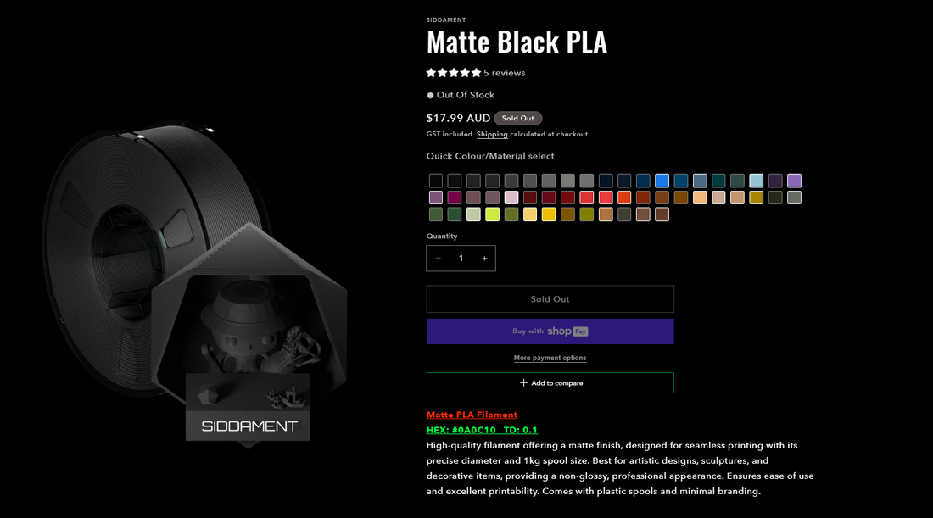Click the Matte Black PLA title
Viewport: 933px width, 518px height.
tap(517, 42)
